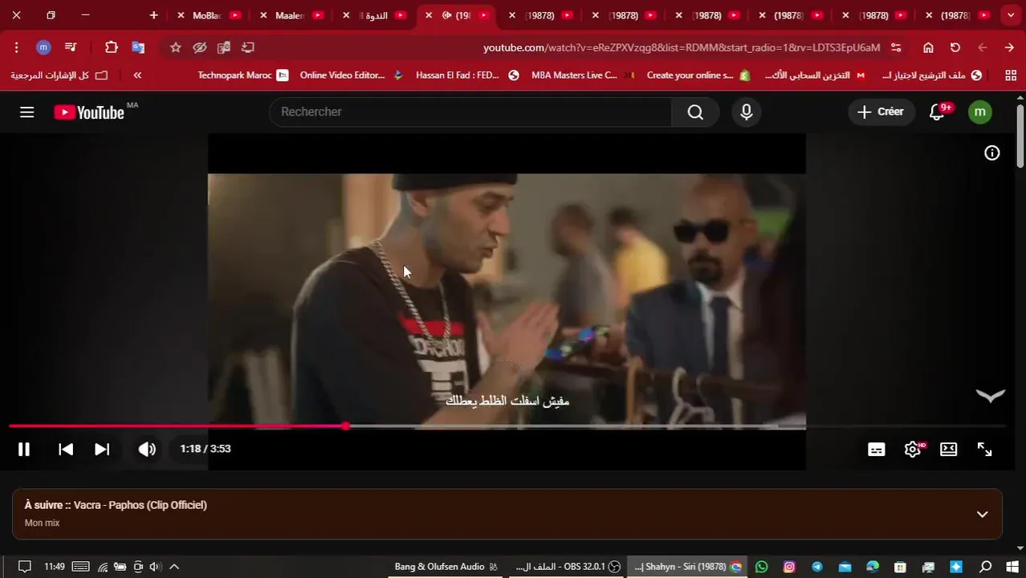Viewport: 1026px width, 578px height.
Task: Open Telegram from taskbar
Action: [x=817, y=567]
